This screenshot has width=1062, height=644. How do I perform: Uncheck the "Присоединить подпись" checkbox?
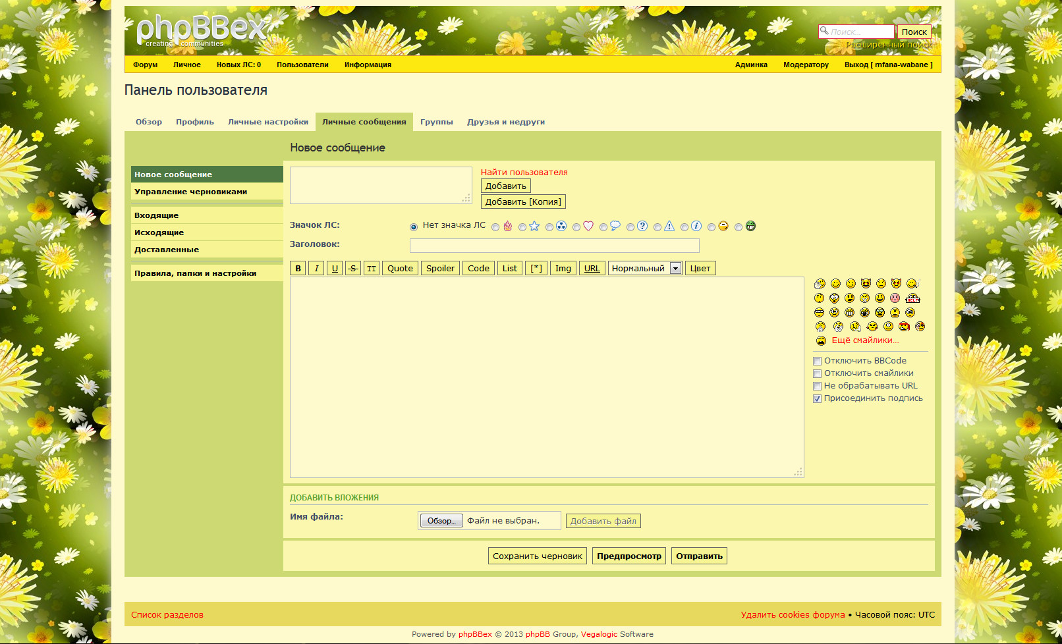click(x=817, y=398)
